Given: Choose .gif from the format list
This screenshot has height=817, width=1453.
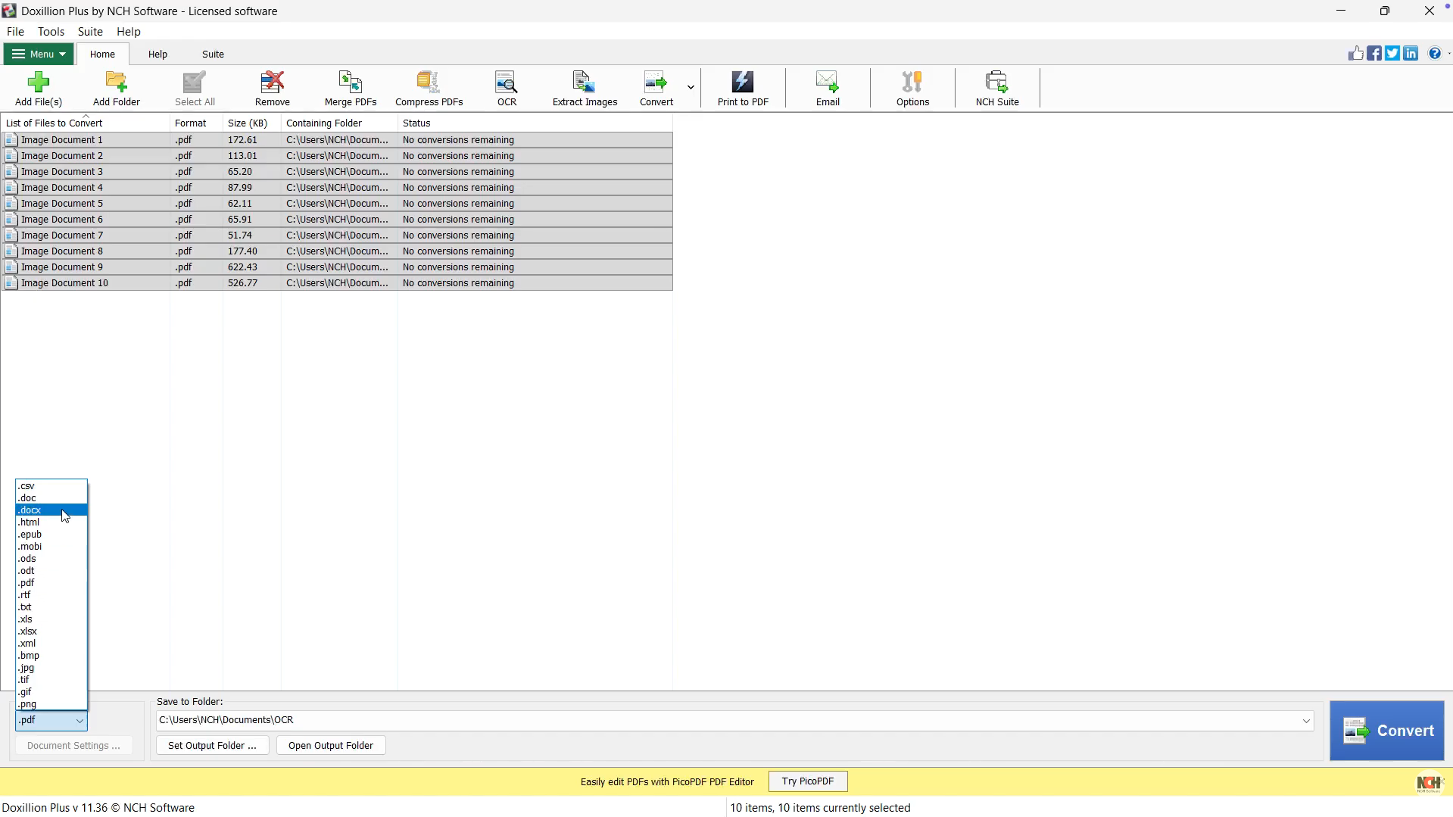Looking at the screenshot, I should pyautogui.click(x=51, y=692).
